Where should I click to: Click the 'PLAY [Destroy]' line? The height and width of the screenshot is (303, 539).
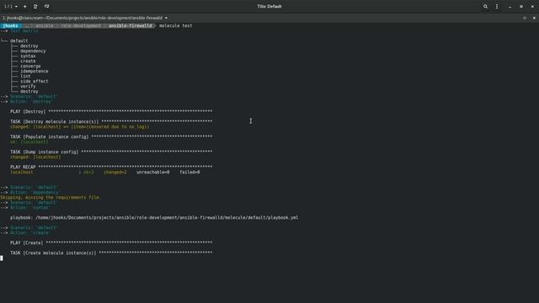[111, 111]
